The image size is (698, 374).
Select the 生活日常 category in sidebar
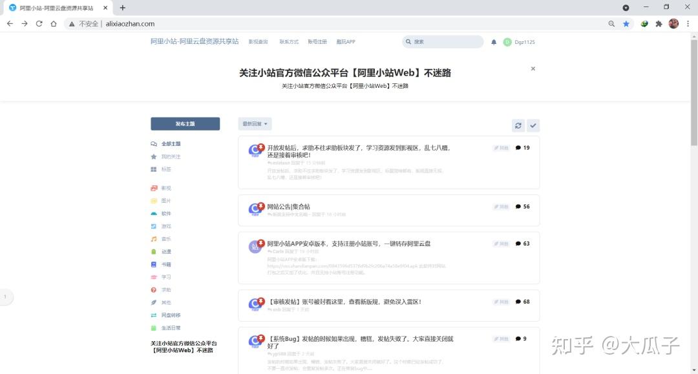click(x=165, y=327)
